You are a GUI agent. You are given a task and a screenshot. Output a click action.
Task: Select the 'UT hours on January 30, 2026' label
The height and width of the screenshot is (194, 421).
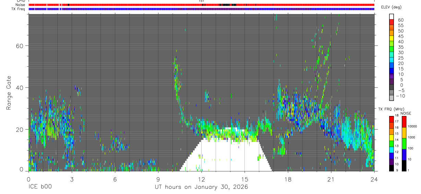[x=201, y=187]
